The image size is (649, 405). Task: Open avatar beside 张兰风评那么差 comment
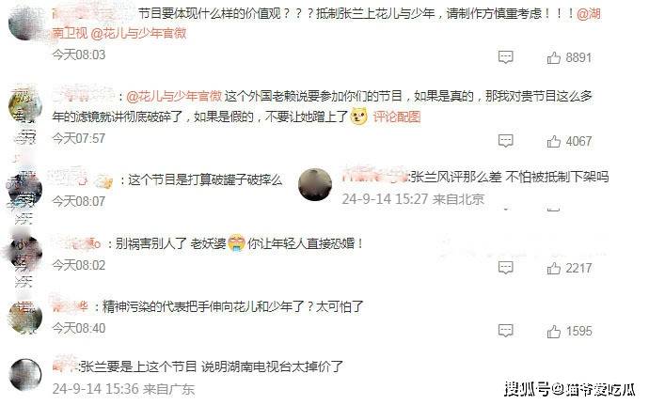point(315,184)
